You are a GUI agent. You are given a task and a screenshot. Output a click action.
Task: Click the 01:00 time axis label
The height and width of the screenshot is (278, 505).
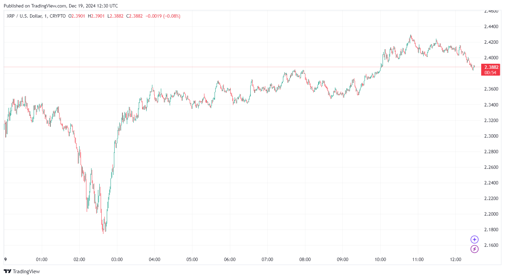coord(41,259)
